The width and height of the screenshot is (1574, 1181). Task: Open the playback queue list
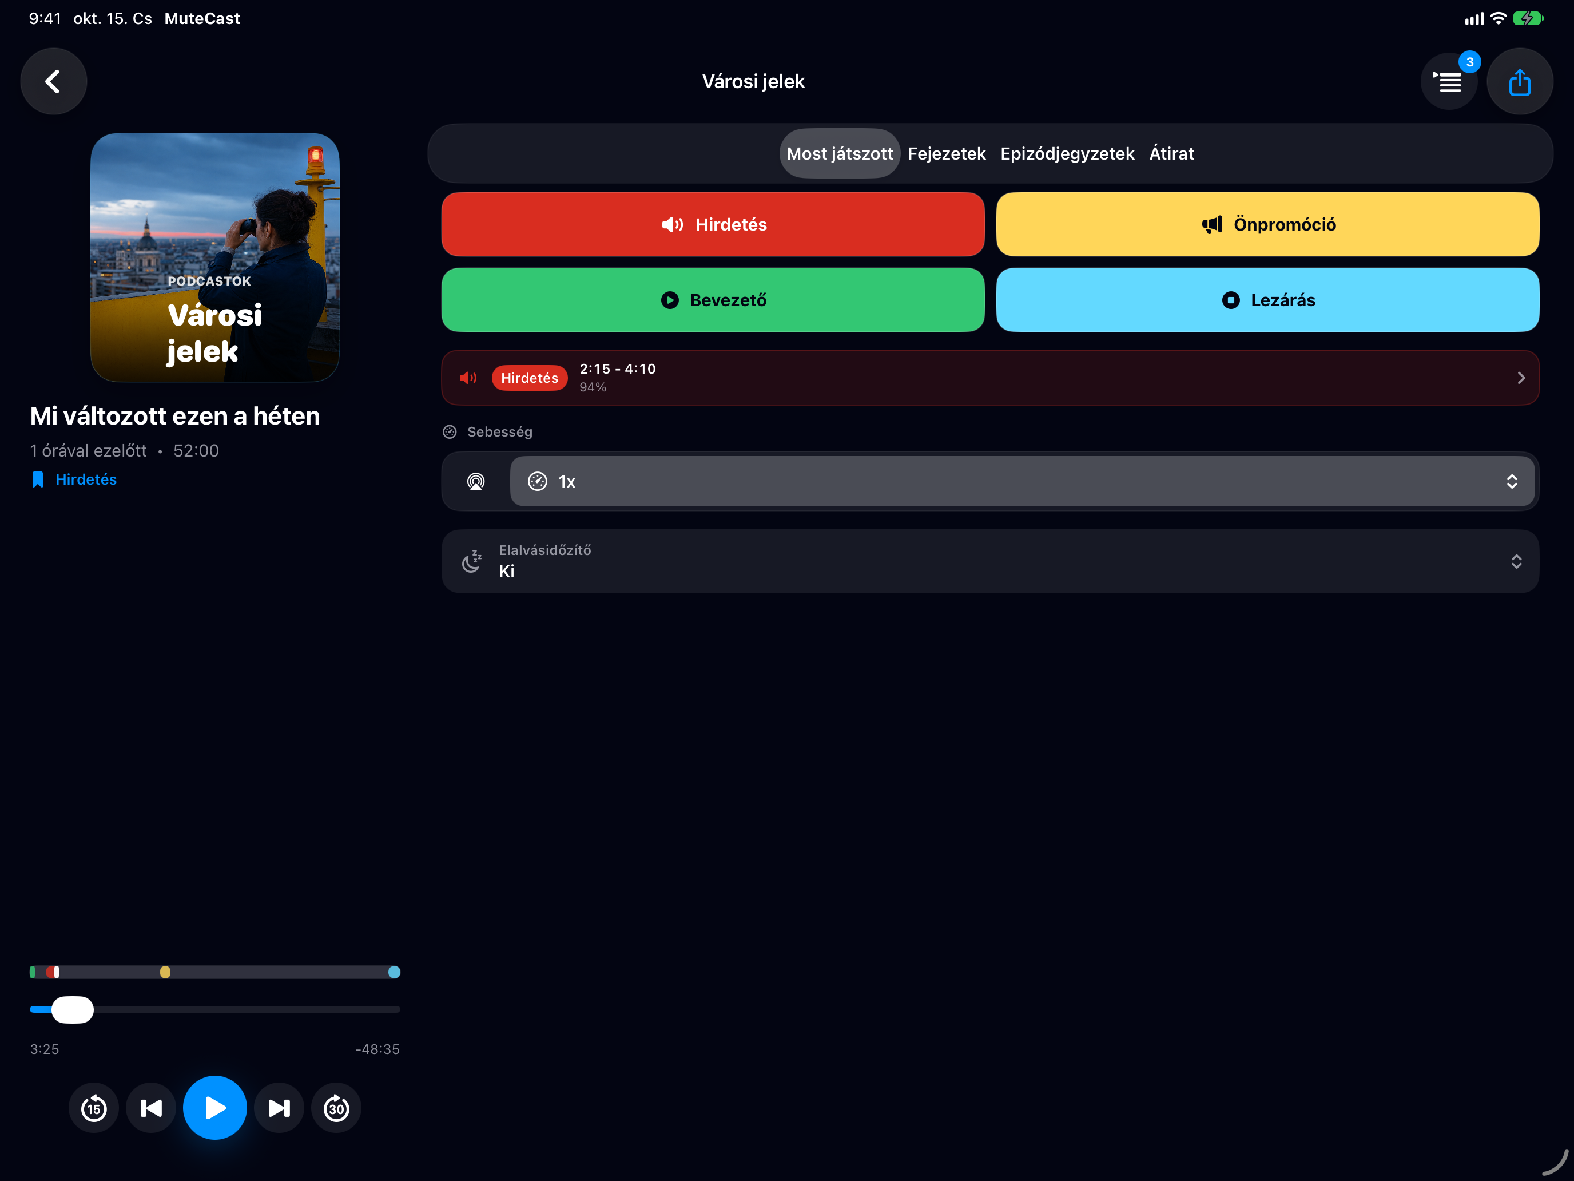(1449, 82)
